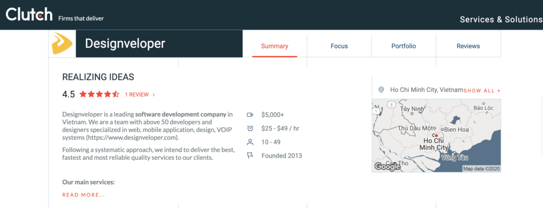Click the 'Map data ©2020' attribution

tap(481, 169)
